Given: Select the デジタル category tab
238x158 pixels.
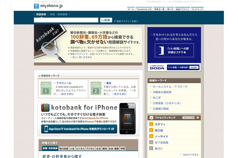Looking at the screenshot, I should pyautogui.click(x=90, y=149).
